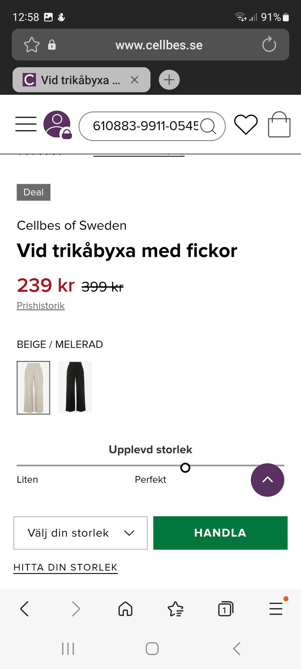
Task: Click the green HANDLA button
Action: tap(220, 533)
